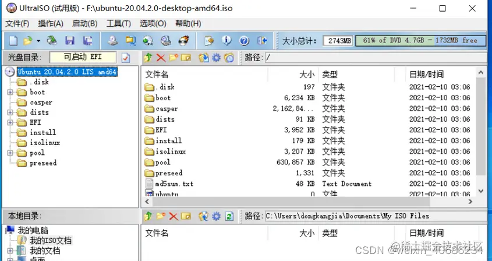Click the file list vertical scrollbar down arrow
This screenshot has height=261, width=492.
point(481,191)
